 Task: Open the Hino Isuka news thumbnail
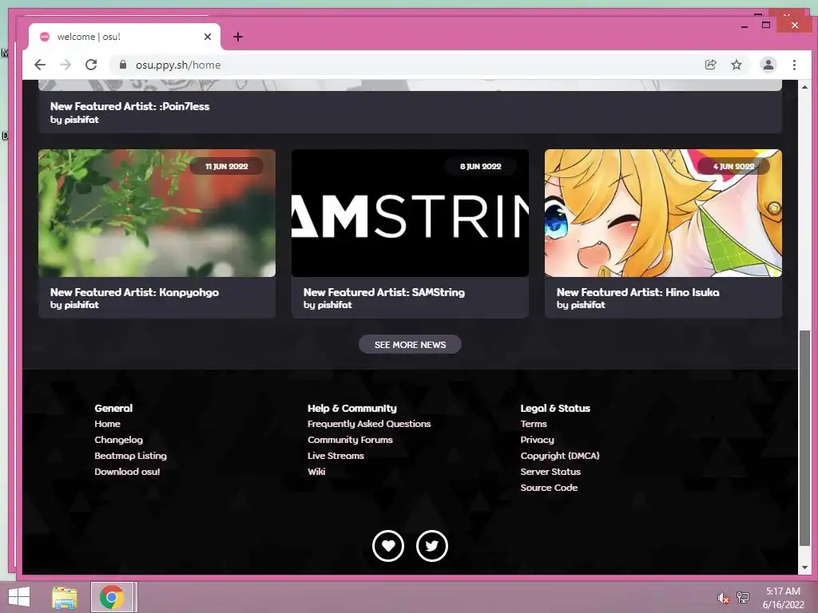pos(663,213)
